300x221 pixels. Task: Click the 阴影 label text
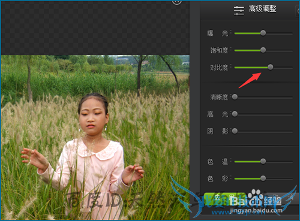218,131
